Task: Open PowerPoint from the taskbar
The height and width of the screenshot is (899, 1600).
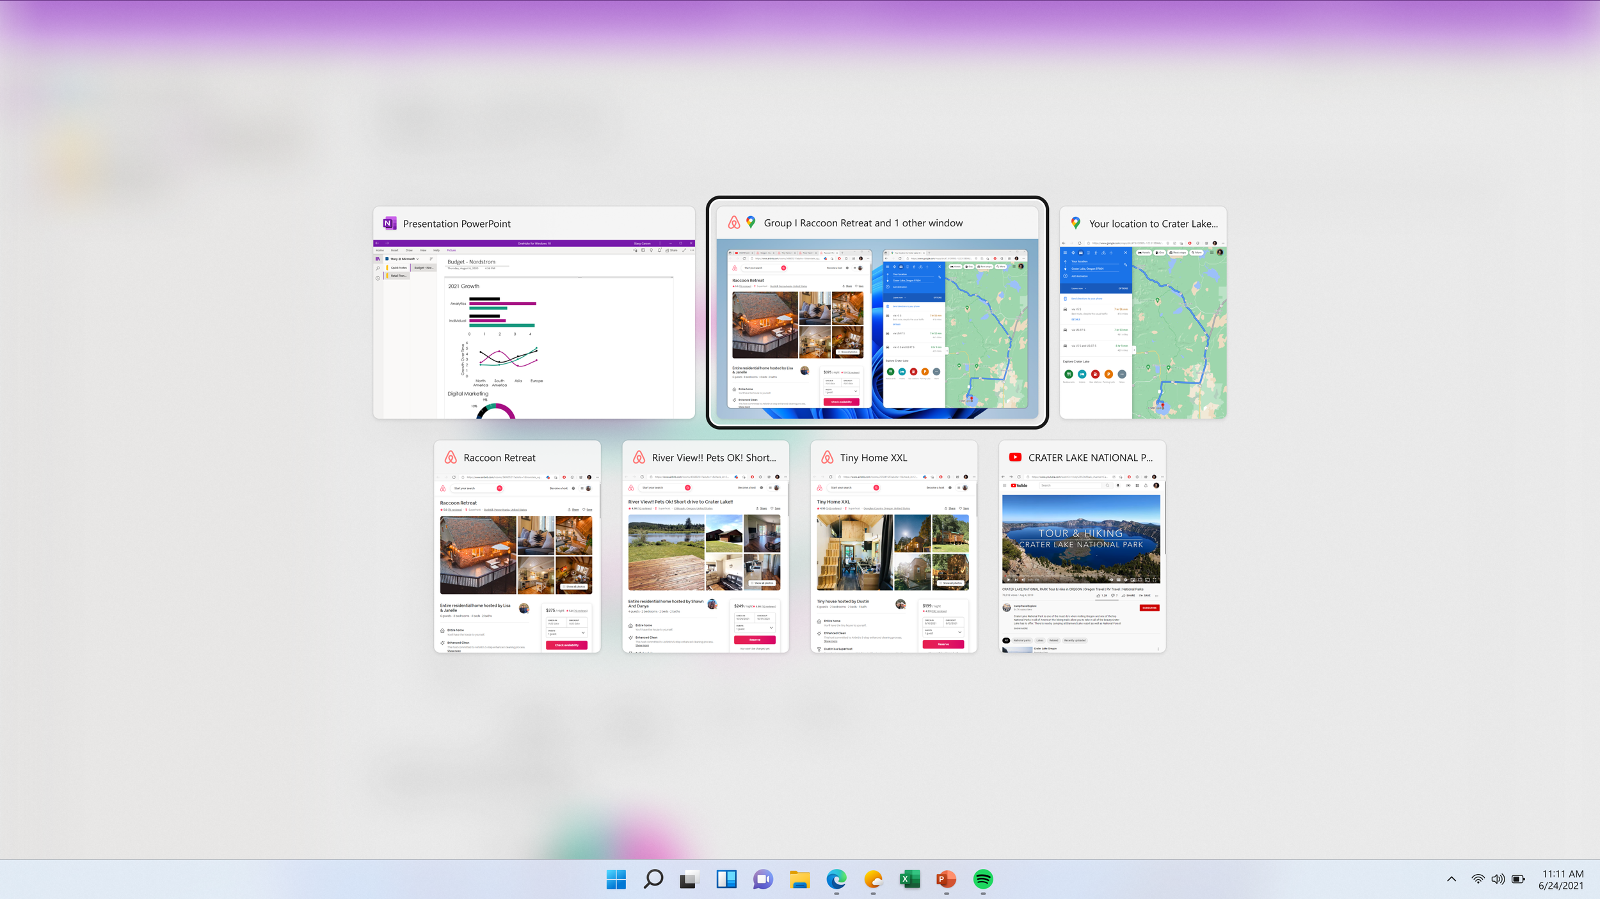Action: 946,879
